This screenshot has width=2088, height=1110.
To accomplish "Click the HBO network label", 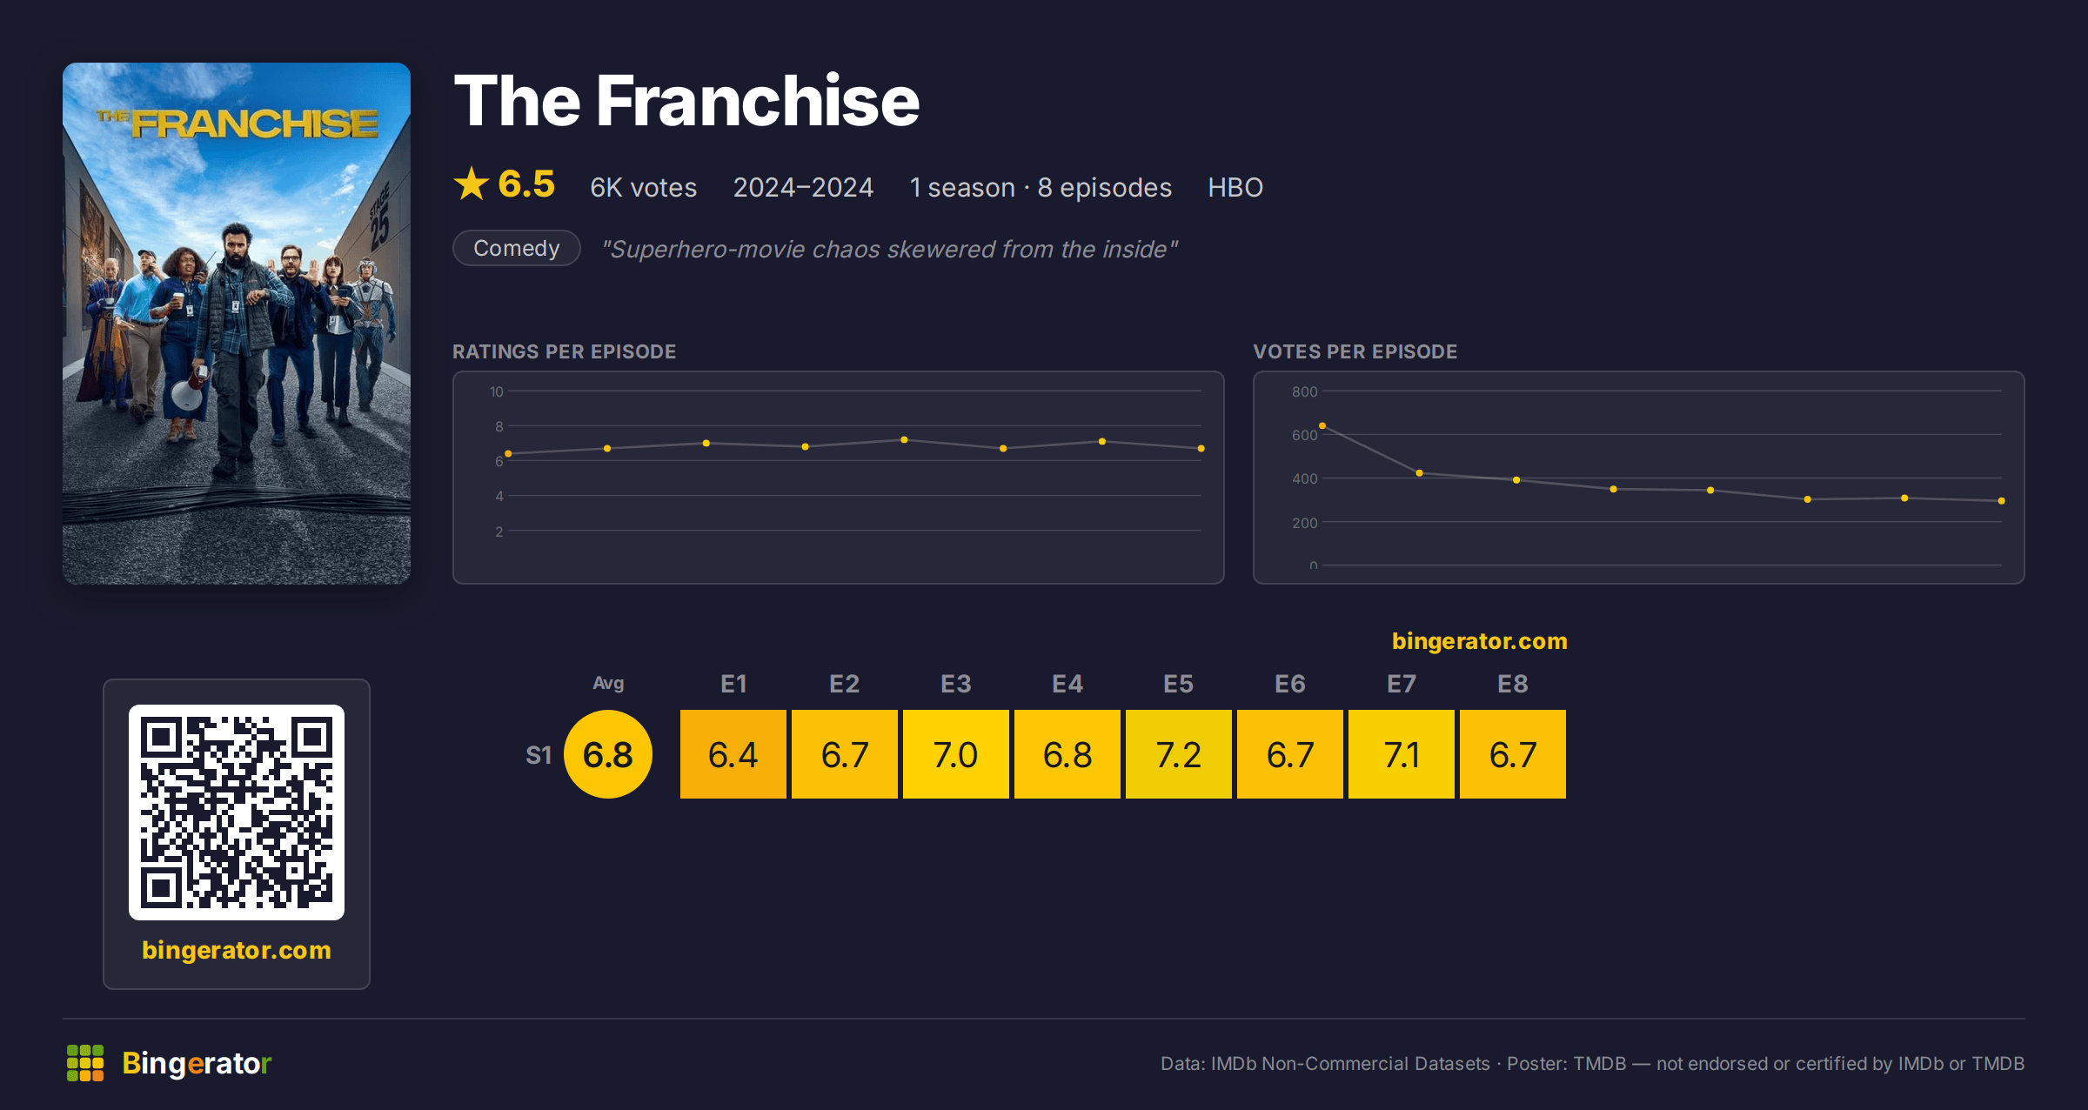I will pyautogui.click(x=1235, y=187).
